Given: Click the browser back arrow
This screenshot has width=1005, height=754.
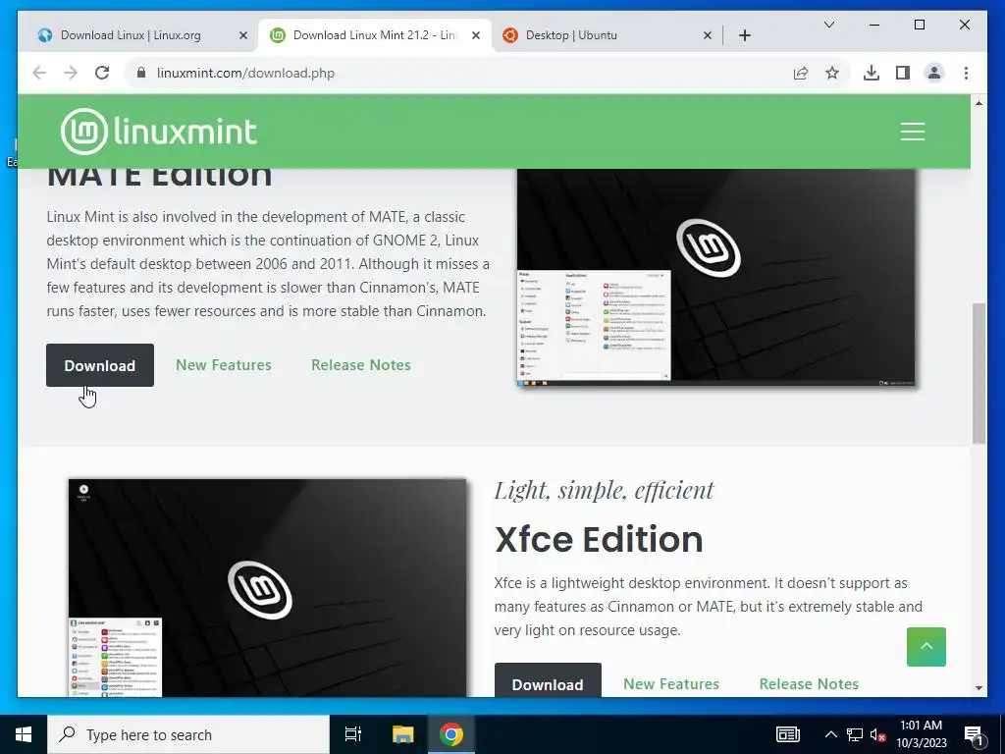Looking at the screenshot, I should click(39, 73).
